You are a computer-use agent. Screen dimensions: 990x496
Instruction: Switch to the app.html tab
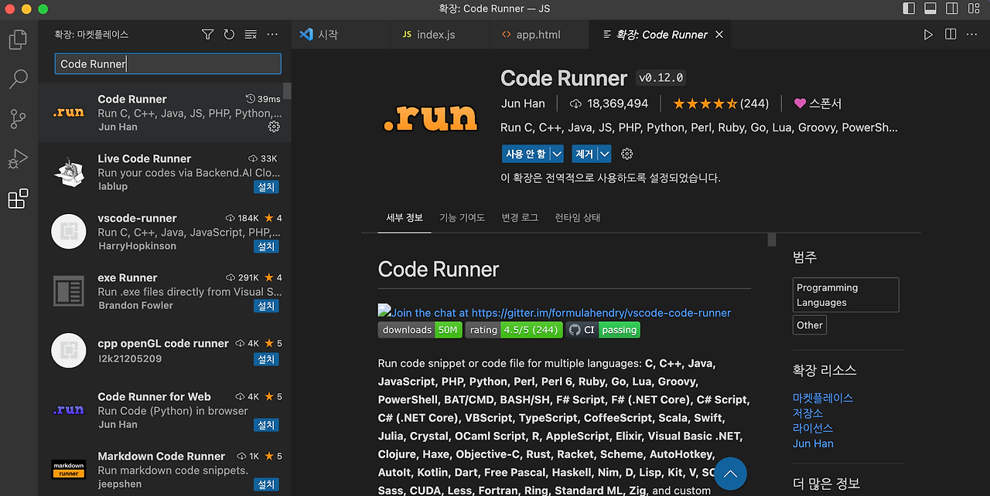(x=539, y=35)
